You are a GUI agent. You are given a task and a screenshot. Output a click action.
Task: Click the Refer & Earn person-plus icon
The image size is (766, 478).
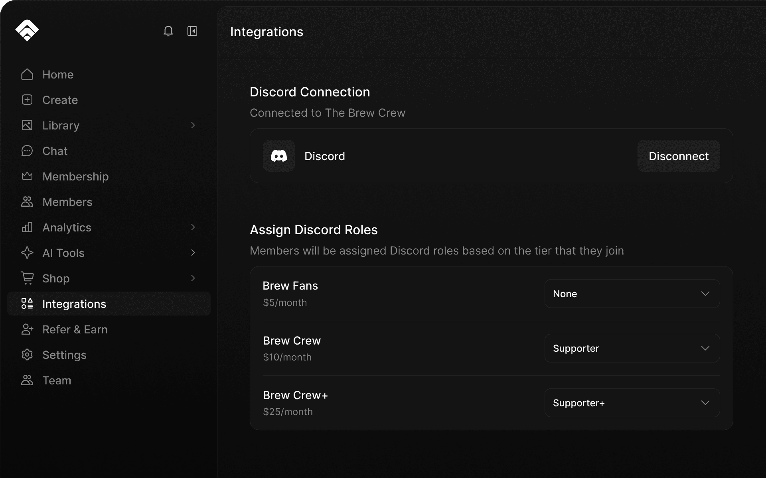click(27, 329)
